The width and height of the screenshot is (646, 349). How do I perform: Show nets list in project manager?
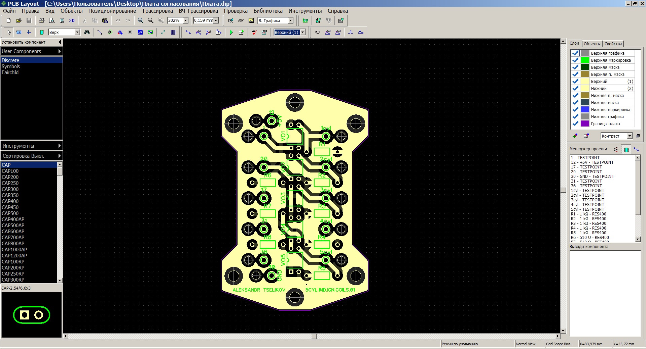636,149
